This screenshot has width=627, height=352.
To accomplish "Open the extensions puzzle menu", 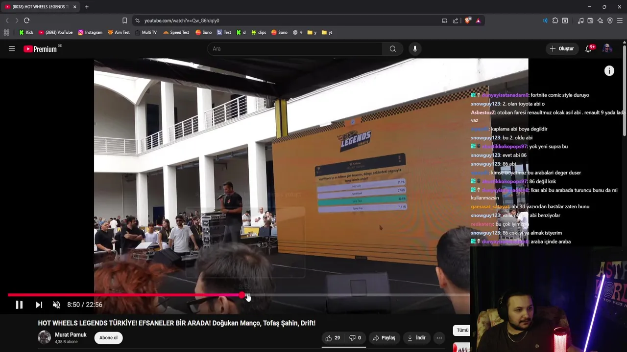I will (x=555, y=21).
